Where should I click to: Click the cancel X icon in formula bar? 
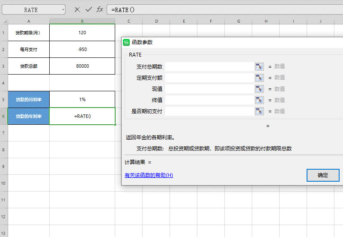[x=77, y=9]
